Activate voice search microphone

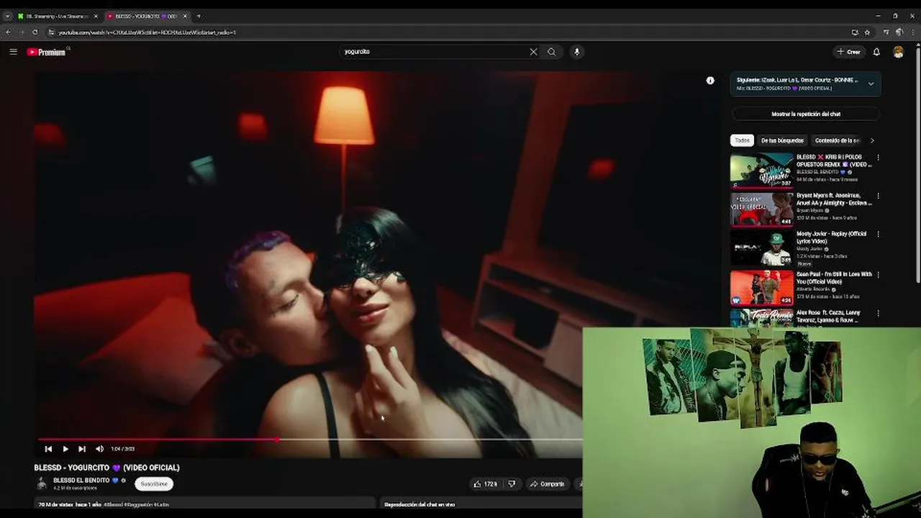coord(576,52)
